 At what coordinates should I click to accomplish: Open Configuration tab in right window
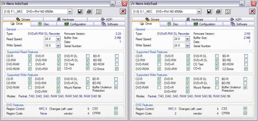point(204,24)
